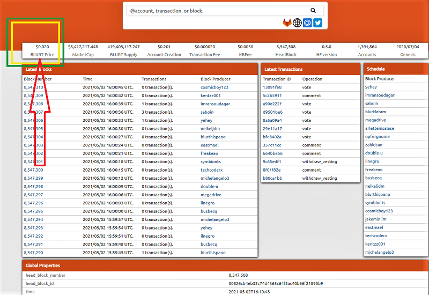Open transaction b80ca1bb

pos(272,178)
